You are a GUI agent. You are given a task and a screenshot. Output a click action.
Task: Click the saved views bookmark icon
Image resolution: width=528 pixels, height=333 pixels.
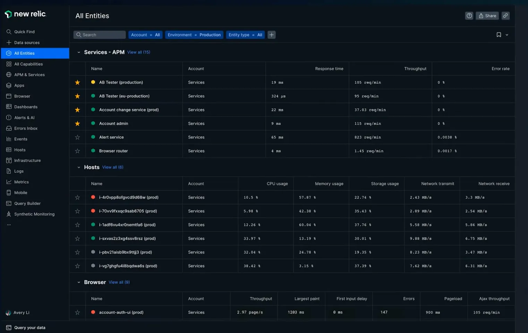tap(499, 35)
